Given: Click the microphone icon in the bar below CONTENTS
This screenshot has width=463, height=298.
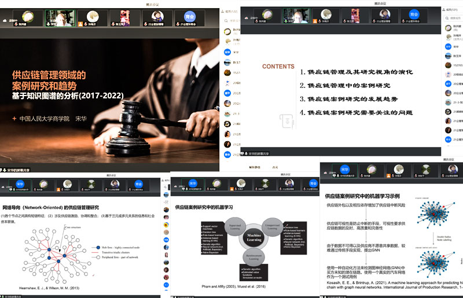Looking at the screenshot, I should point(245,153).
